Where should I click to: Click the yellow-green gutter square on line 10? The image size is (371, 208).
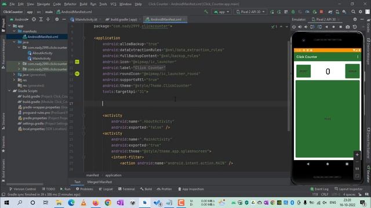point(77,62)
